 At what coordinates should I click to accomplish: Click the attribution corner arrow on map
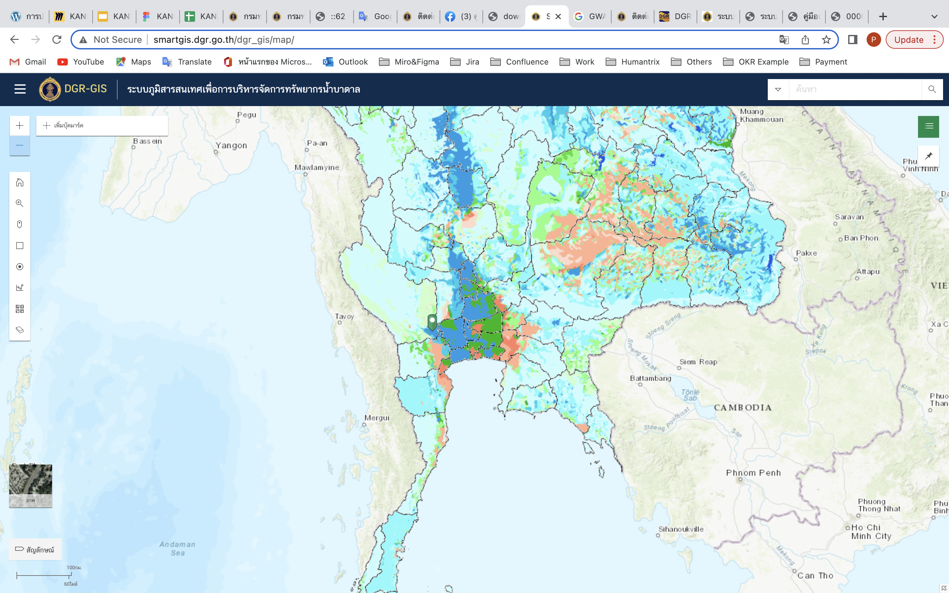[x=944, y=588]
